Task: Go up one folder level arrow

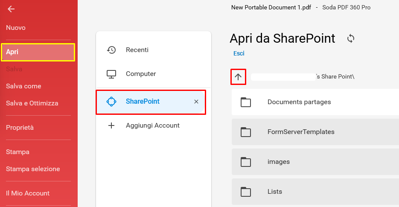Action: click(238, 77)
